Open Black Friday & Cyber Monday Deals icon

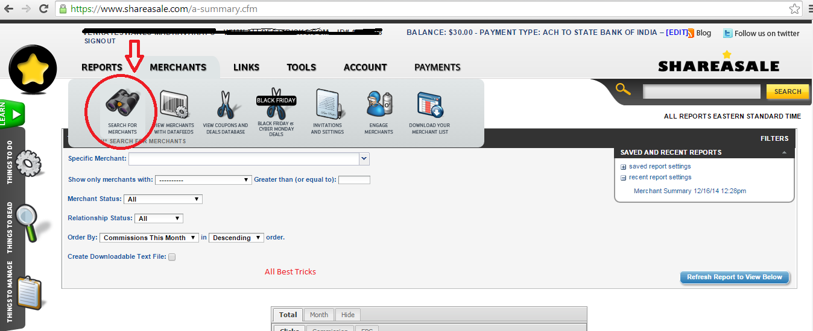(x=276, y=104)
